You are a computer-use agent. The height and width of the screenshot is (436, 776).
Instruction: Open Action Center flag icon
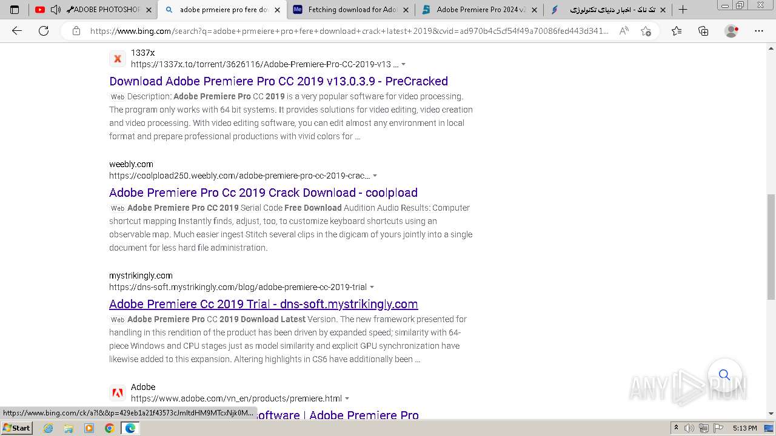coord(718,428)
